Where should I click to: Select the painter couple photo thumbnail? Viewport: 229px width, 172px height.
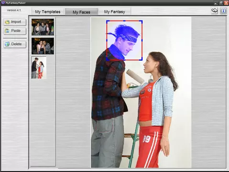pos(39,68)
